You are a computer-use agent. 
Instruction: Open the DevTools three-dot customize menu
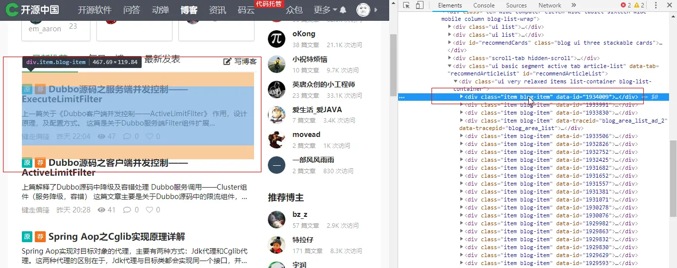656,5
